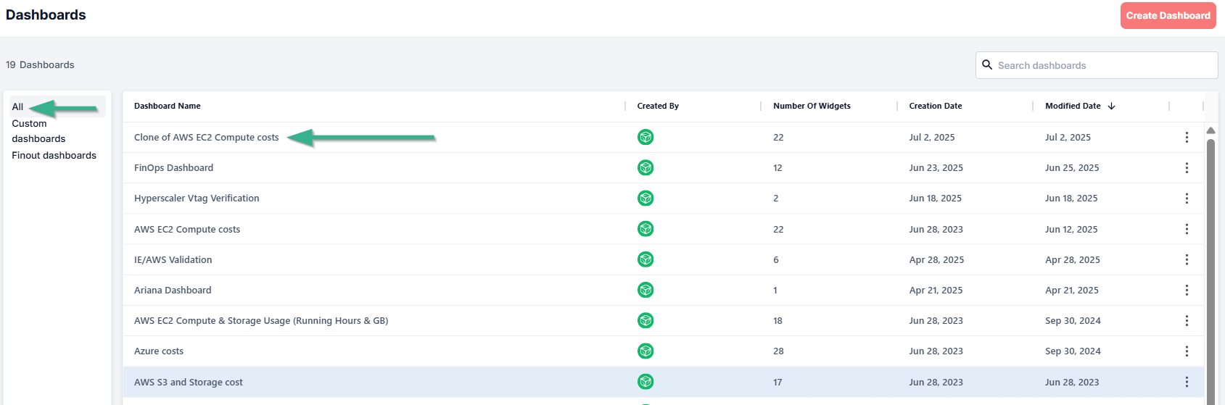Switch to Custom dashboards filter
Viewport: 1225px width, 405px height.
pyautogui.click(x=38, y=131)
